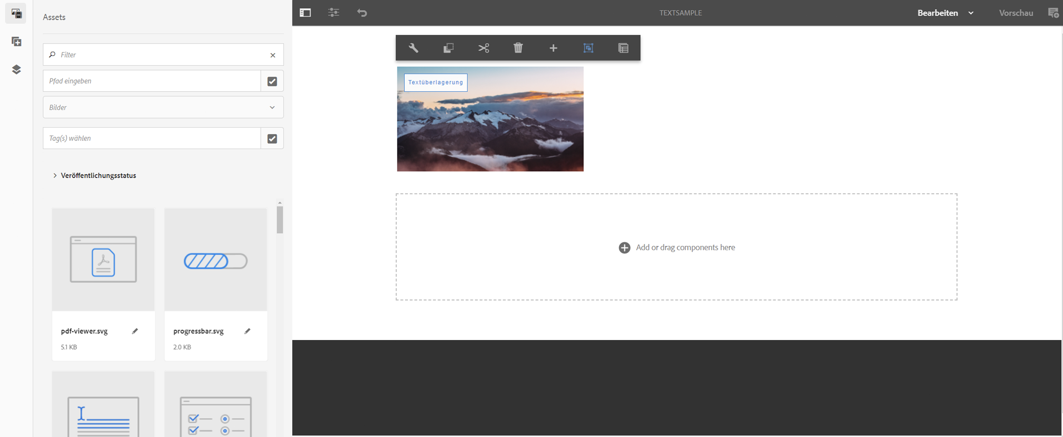Select the text field asset thumbnail
The image size is (1063, 437).
[103, 404]
